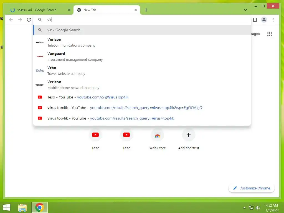284x213 pixels.
Task: Open virus top4ik suggestion ending virus+top4ik
Action: click(142, 118)
